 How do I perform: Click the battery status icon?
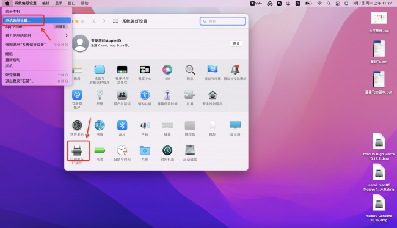pyautogui.click(x=308, y=3)
